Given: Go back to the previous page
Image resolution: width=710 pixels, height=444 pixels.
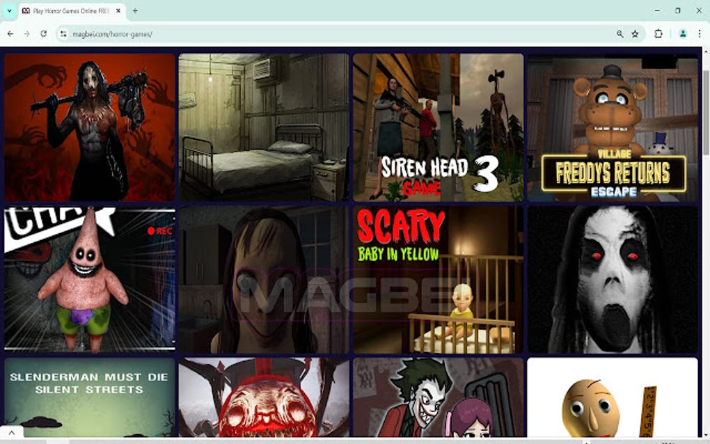Looking at the screenshot, I should [x=10, y=34].
